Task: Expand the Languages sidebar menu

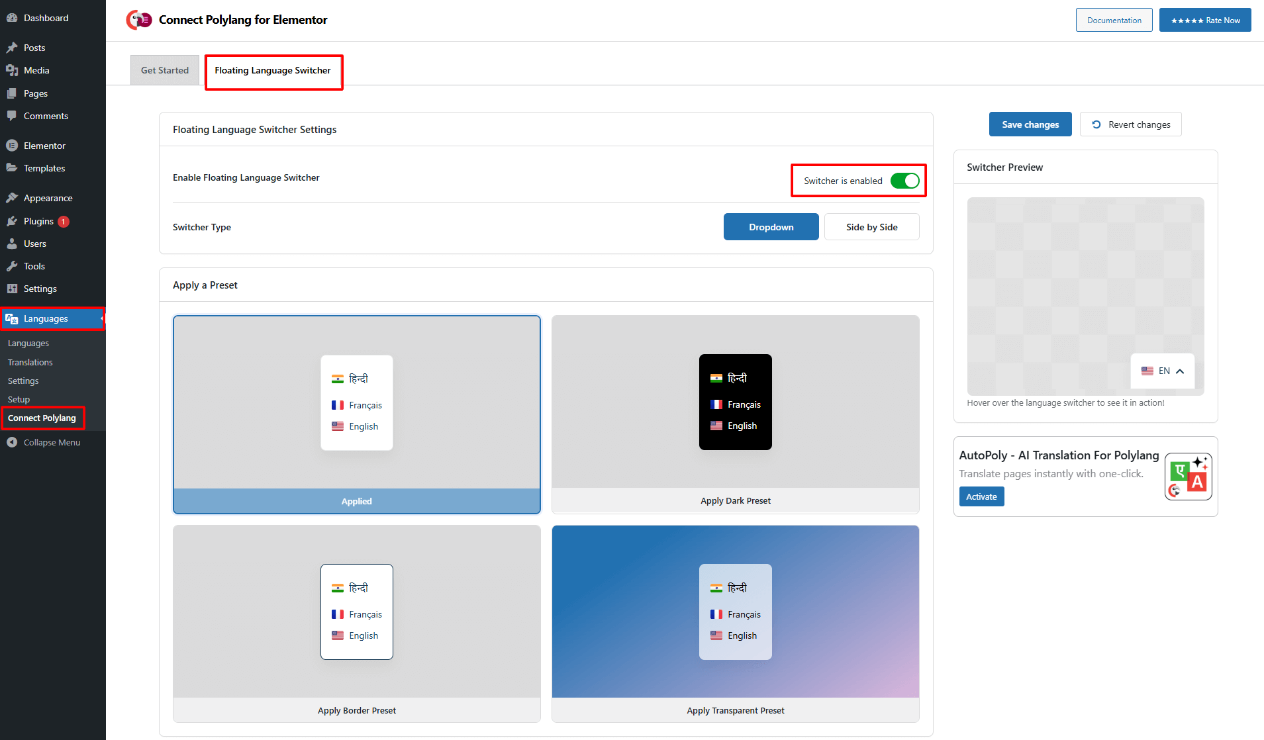Action: (46, 318)
